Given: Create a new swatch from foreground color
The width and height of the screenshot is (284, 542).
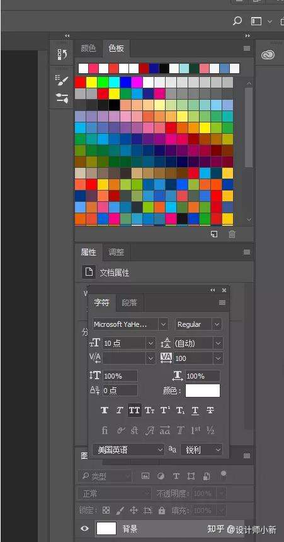Looking at the screenshot, I should tap(214, 234).
